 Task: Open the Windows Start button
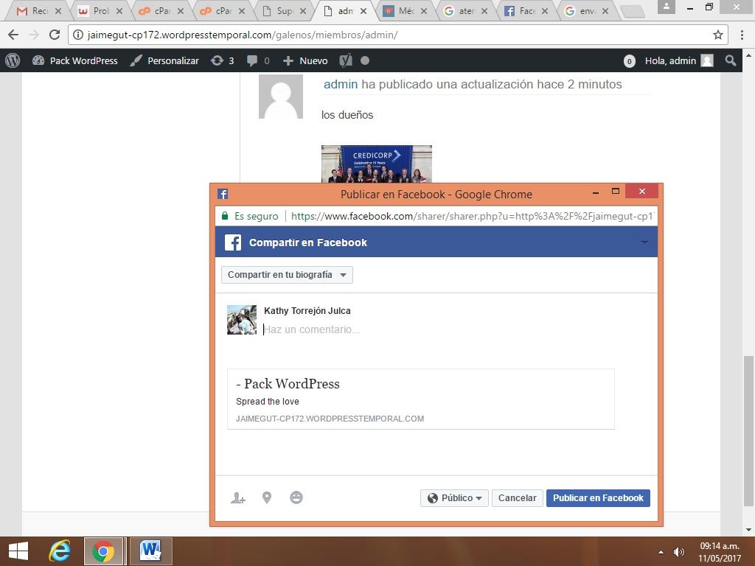click(x=18, y=551)
